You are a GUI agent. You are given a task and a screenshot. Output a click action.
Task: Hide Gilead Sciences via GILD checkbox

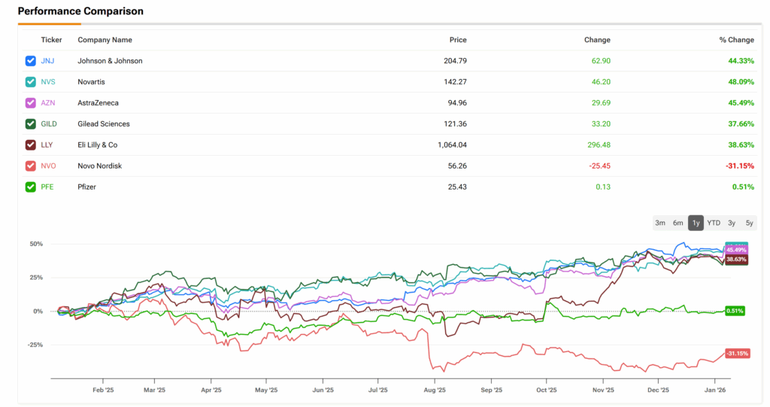pyautogui.click(x=30, y=124)
